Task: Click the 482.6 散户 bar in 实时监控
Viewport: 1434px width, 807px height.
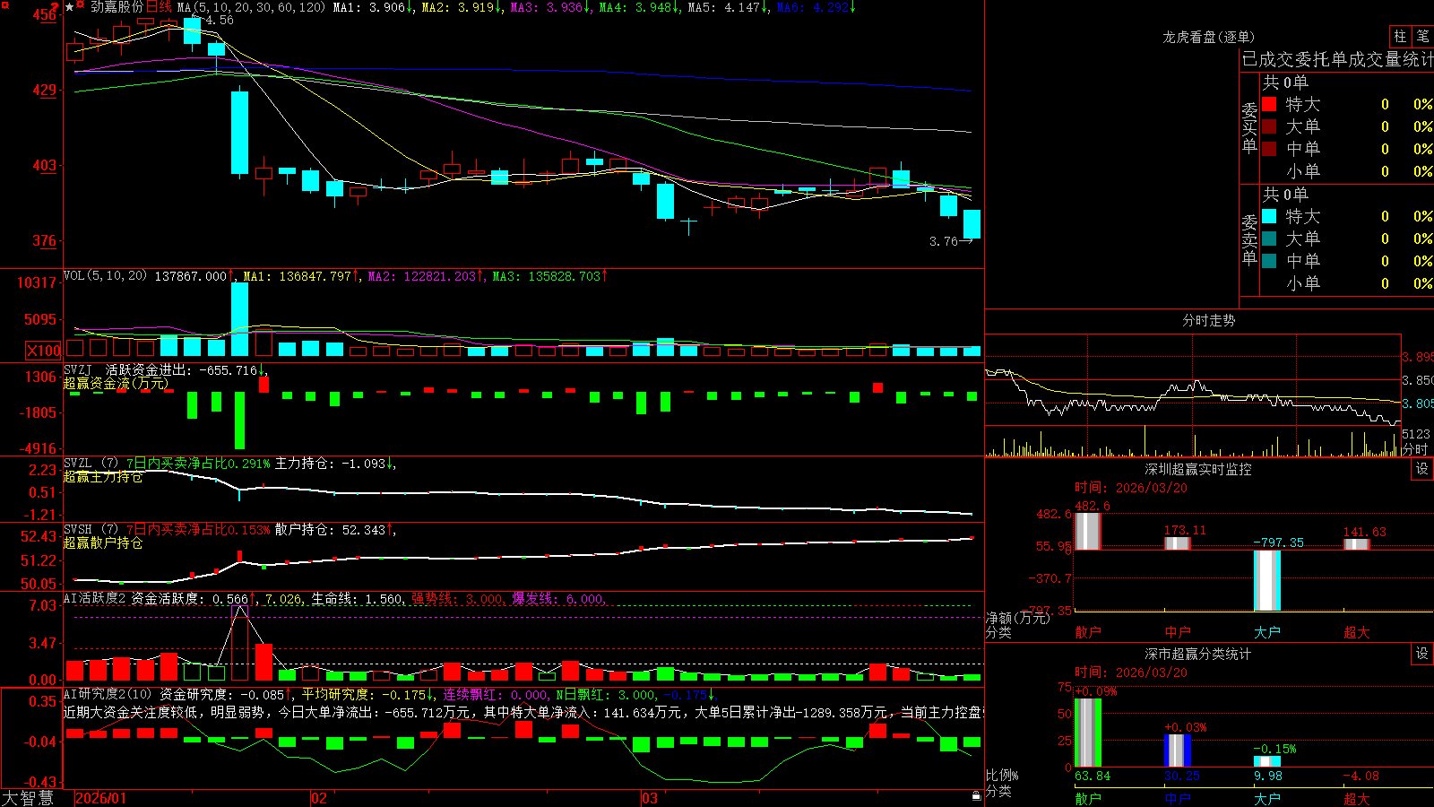Action: pyautogui.click(x=1087, y=531)
